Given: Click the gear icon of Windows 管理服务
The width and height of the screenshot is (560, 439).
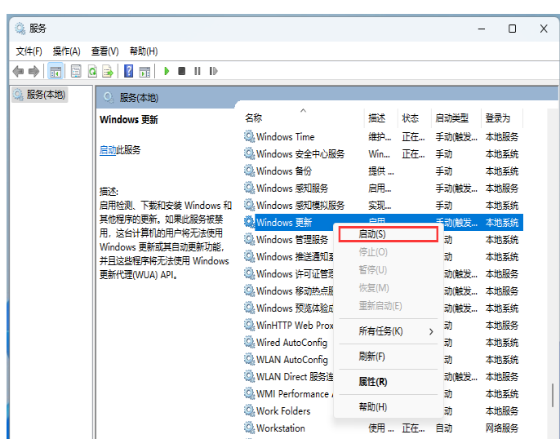Looking at the screenshot, I should coord(249,239).
